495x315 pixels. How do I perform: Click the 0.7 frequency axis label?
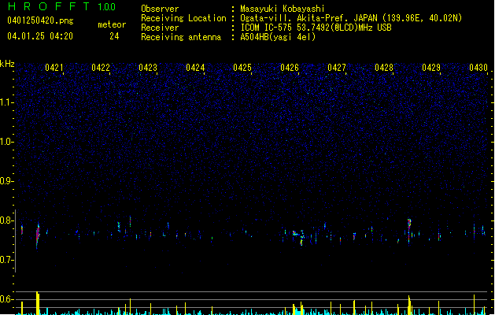coord(6,260)
